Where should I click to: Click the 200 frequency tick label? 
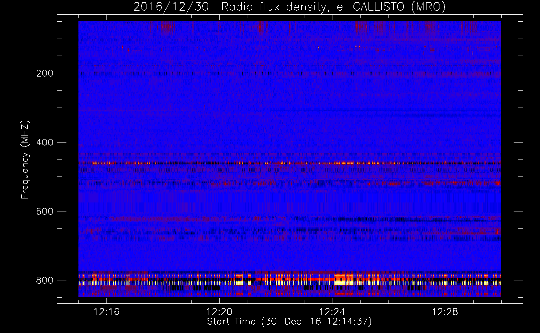pos(45,73)
